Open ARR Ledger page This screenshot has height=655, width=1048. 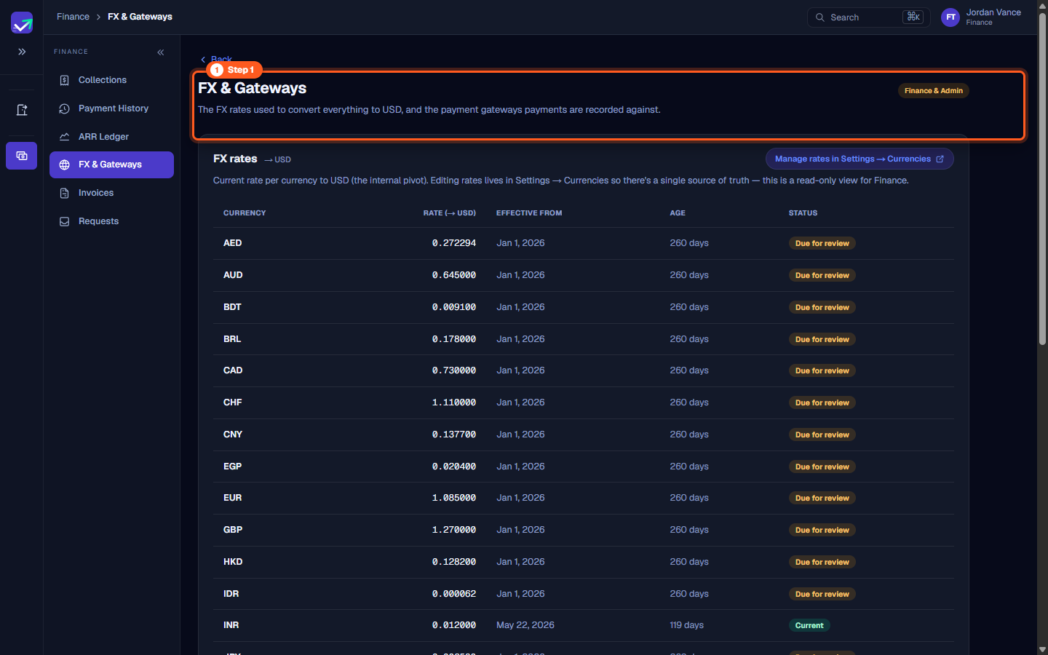(x=111, y=137)
